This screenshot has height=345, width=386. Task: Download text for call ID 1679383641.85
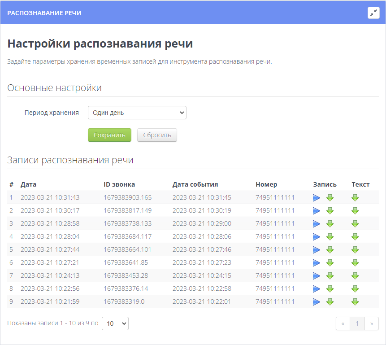click(355, 262)
